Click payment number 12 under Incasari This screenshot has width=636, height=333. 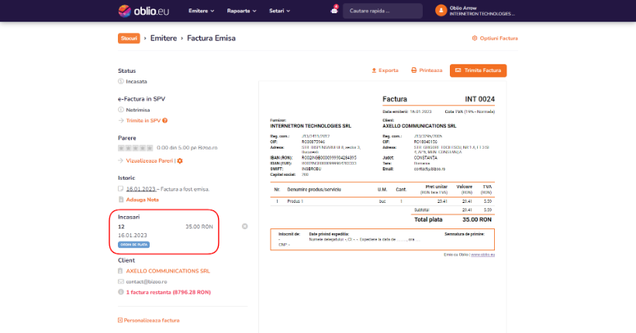pyautogui.click(x=121, y=227)
